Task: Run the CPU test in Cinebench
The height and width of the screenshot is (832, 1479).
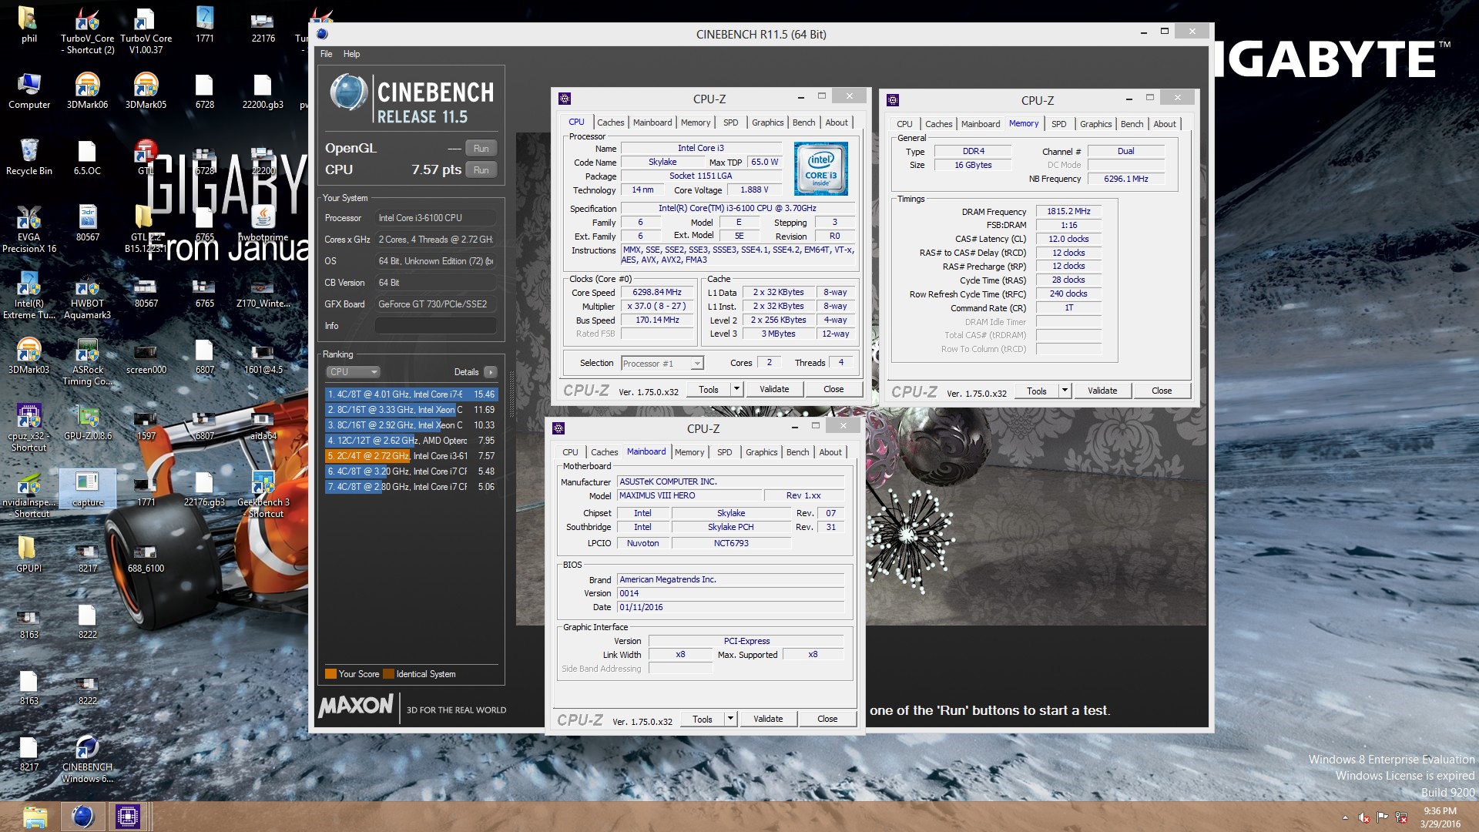Action: point(481,169)
